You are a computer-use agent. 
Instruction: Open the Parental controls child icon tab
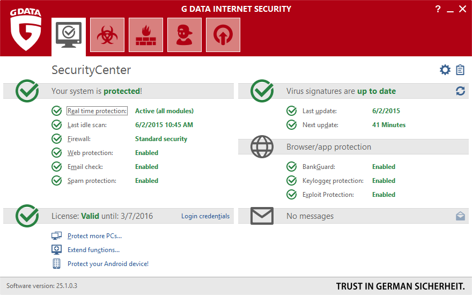click(x=185, y=35)
